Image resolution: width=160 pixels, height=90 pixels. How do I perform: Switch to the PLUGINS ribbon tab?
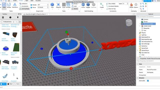(38, 1)
